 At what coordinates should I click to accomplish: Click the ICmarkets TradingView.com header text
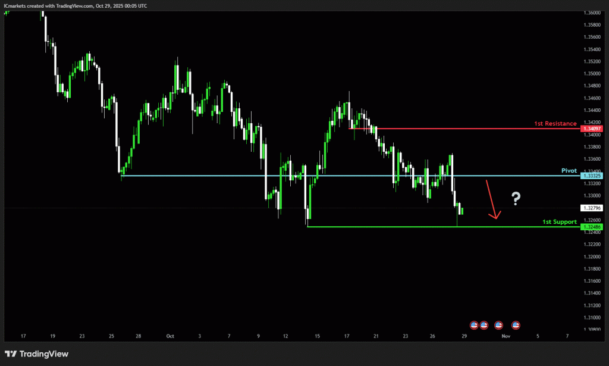click(75, 5)
